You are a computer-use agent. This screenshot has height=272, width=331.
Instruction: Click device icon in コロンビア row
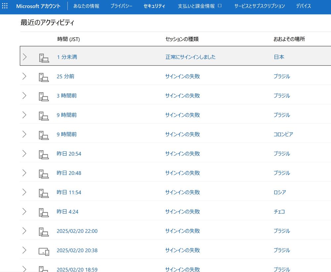pyautogui.click(x=44, y=135)
